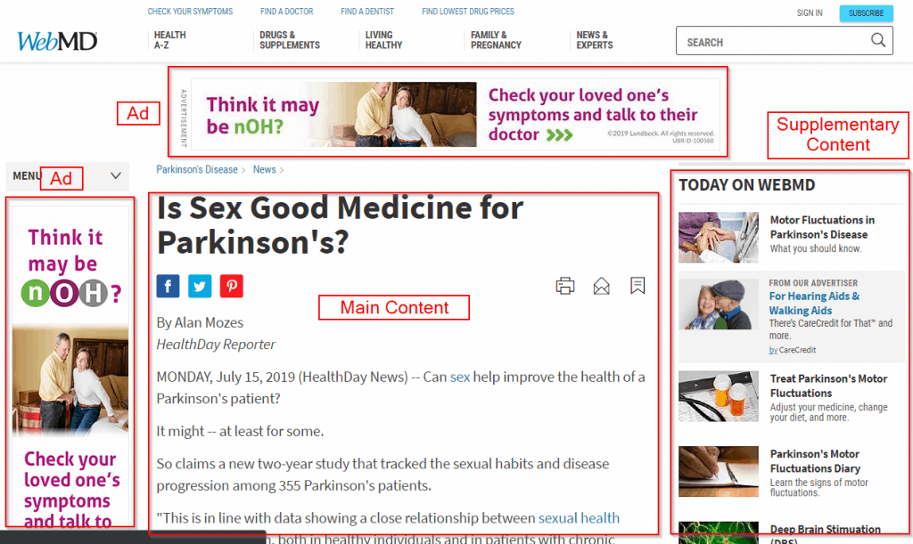The width and height of the screenshot is (913, 544).
Task: Email the article using envelope icon
Action: (602, 286)
